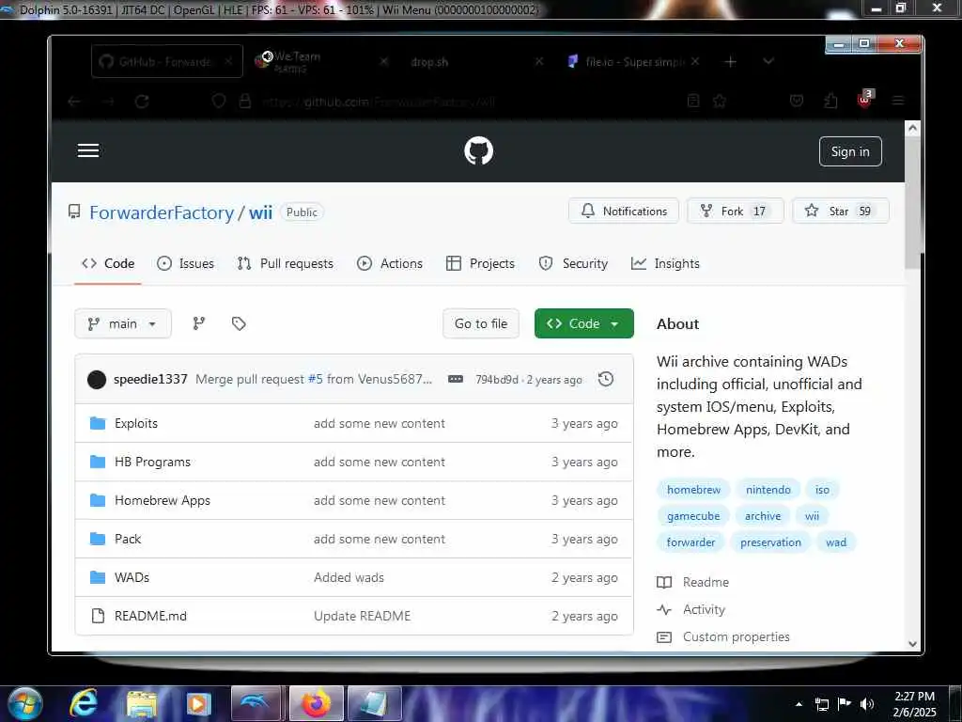Image resolution: width=962 pixels, height=722 pixels.
Task: Click the WADs folder icon
Action: pyautogui.click(x=98, y=577)
